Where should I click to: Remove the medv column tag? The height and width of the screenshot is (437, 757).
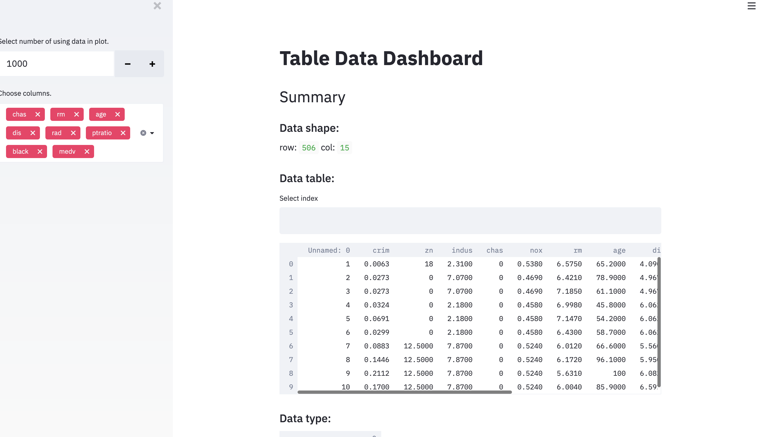tap(87, 152)
